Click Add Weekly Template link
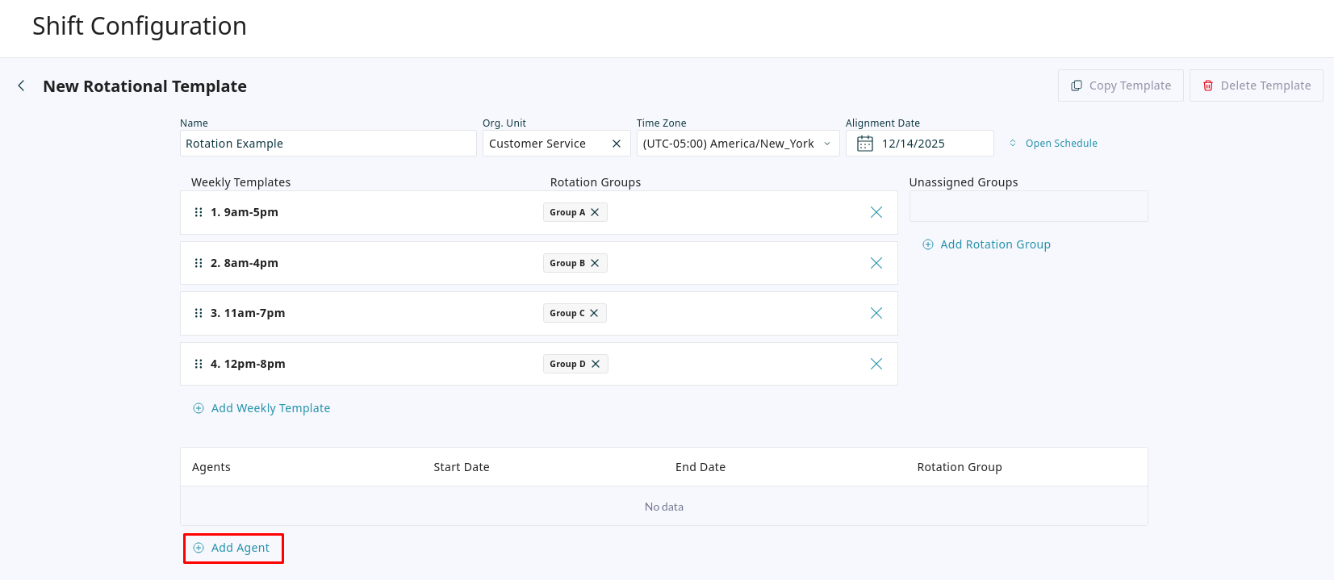Image resolution: width=1334 pixels, height=580 pixels. tap(270, 408)
